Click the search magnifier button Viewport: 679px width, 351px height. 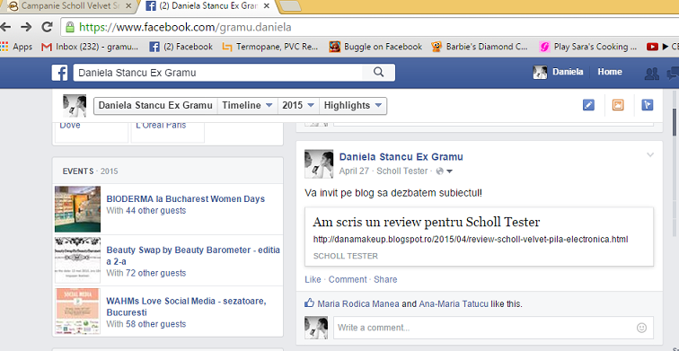(378, 73)
